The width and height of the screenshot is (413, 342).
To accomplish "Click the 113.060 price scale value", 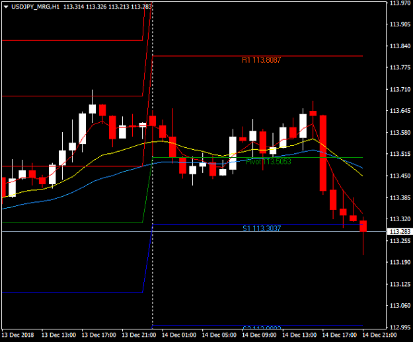I will (x=400, y=306).
